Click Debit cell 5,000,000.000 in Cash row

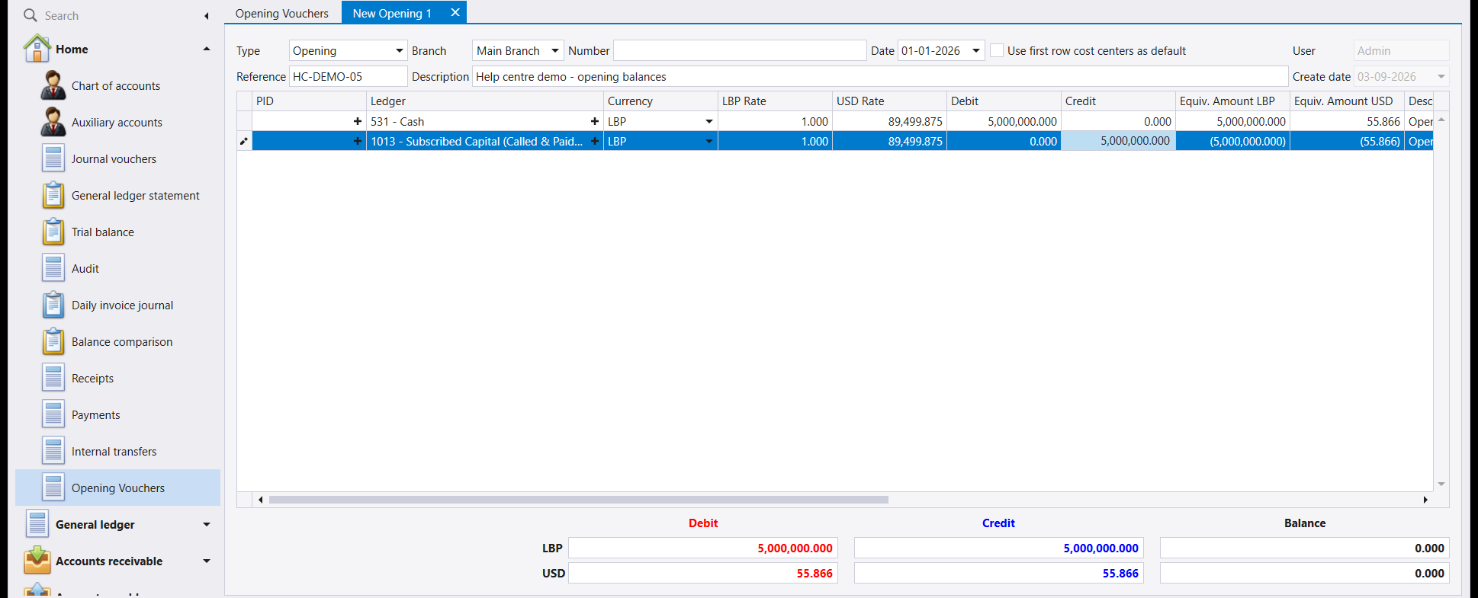click(1004, 121)
